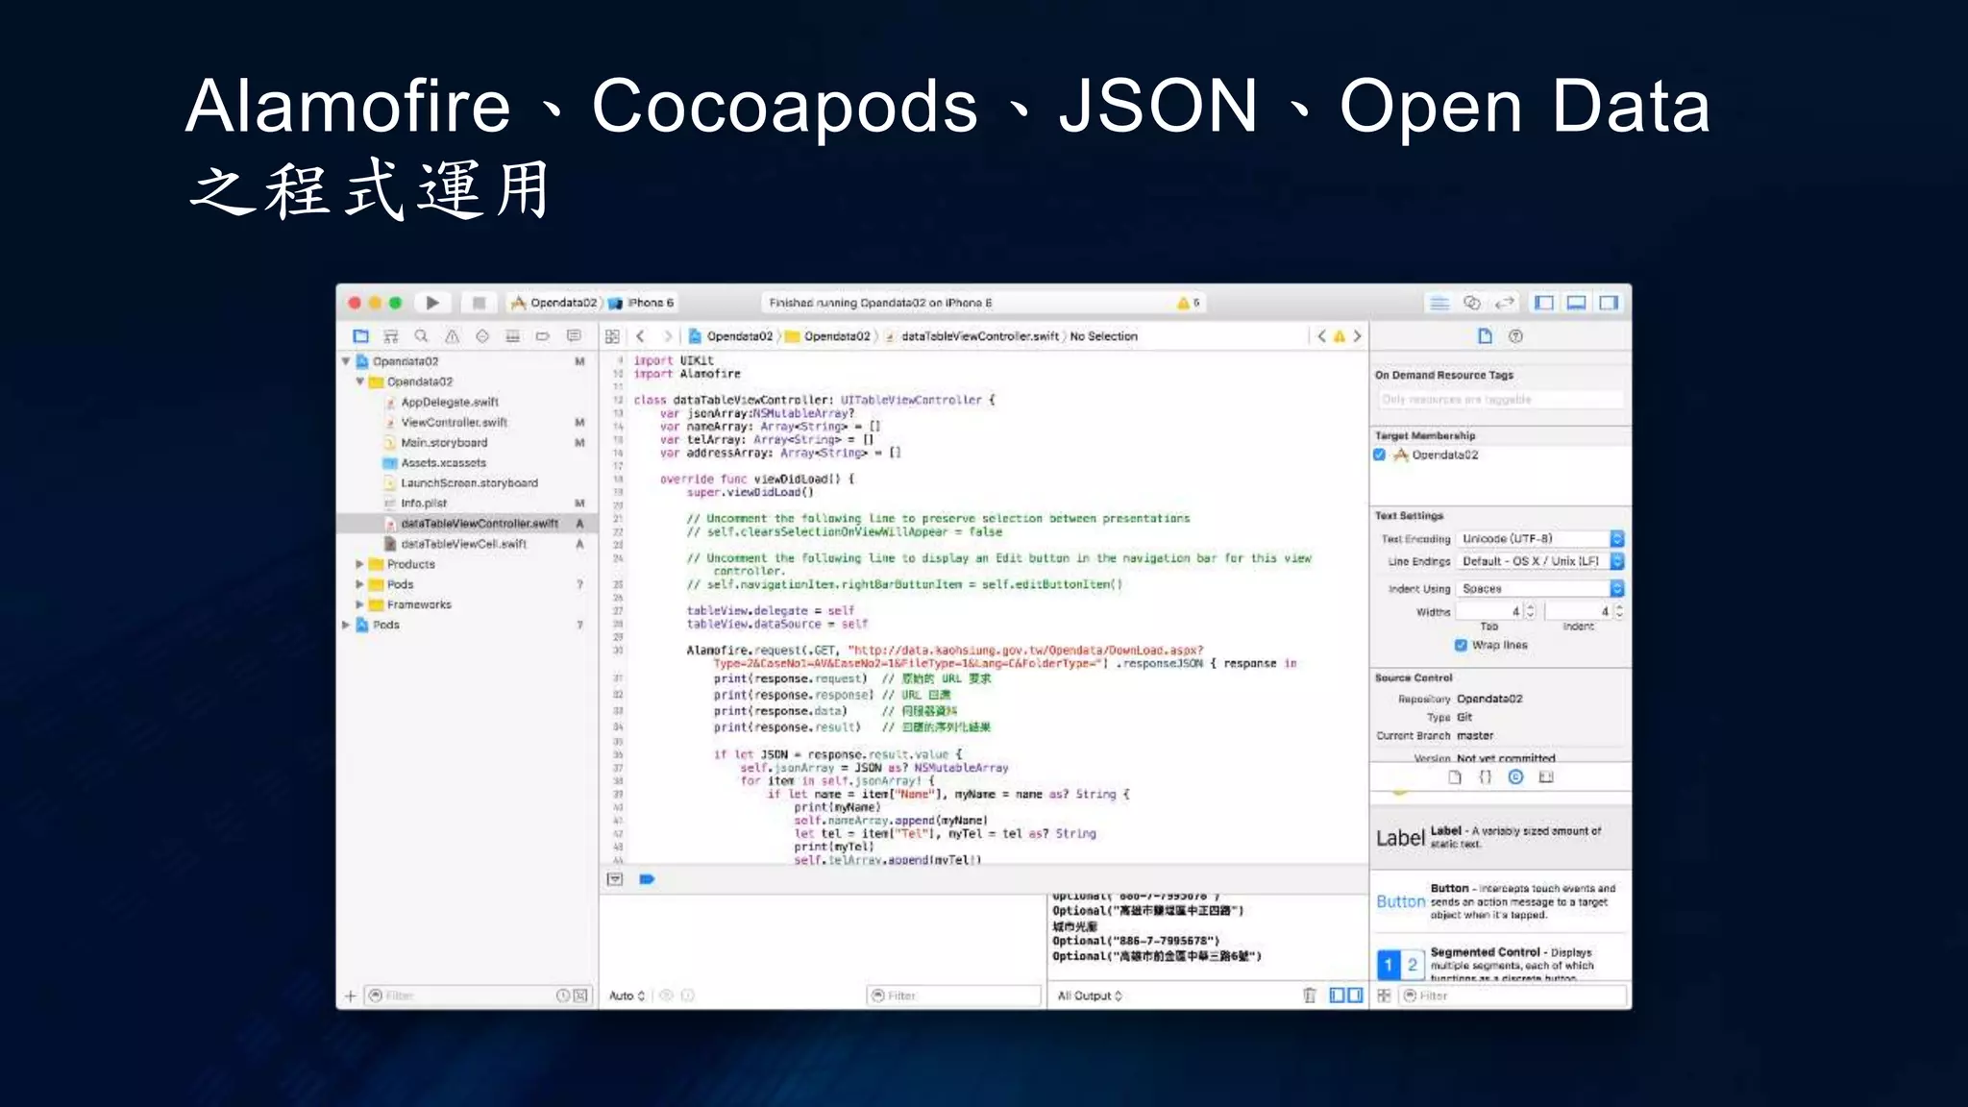Open the Breakpoint navigator icon
The height and width of the screenshot is (1107, 1968).
coord(543,336)
